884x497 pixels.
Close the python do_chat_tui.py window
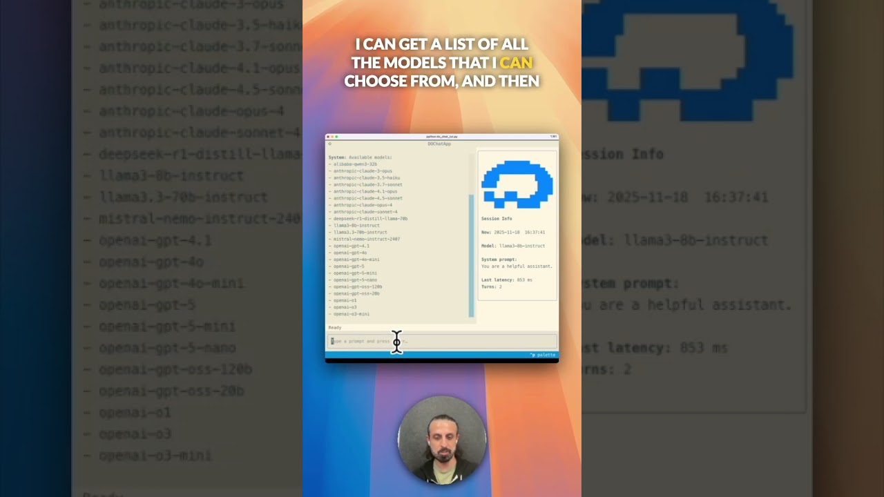tap(328, 137)
